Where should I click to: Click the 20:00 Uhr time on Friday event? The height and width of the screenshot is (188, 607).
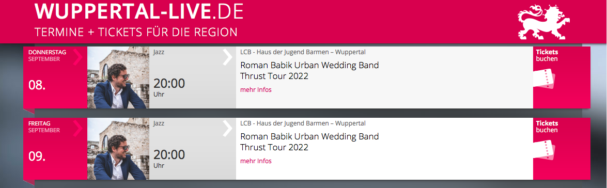click(169, 159)
